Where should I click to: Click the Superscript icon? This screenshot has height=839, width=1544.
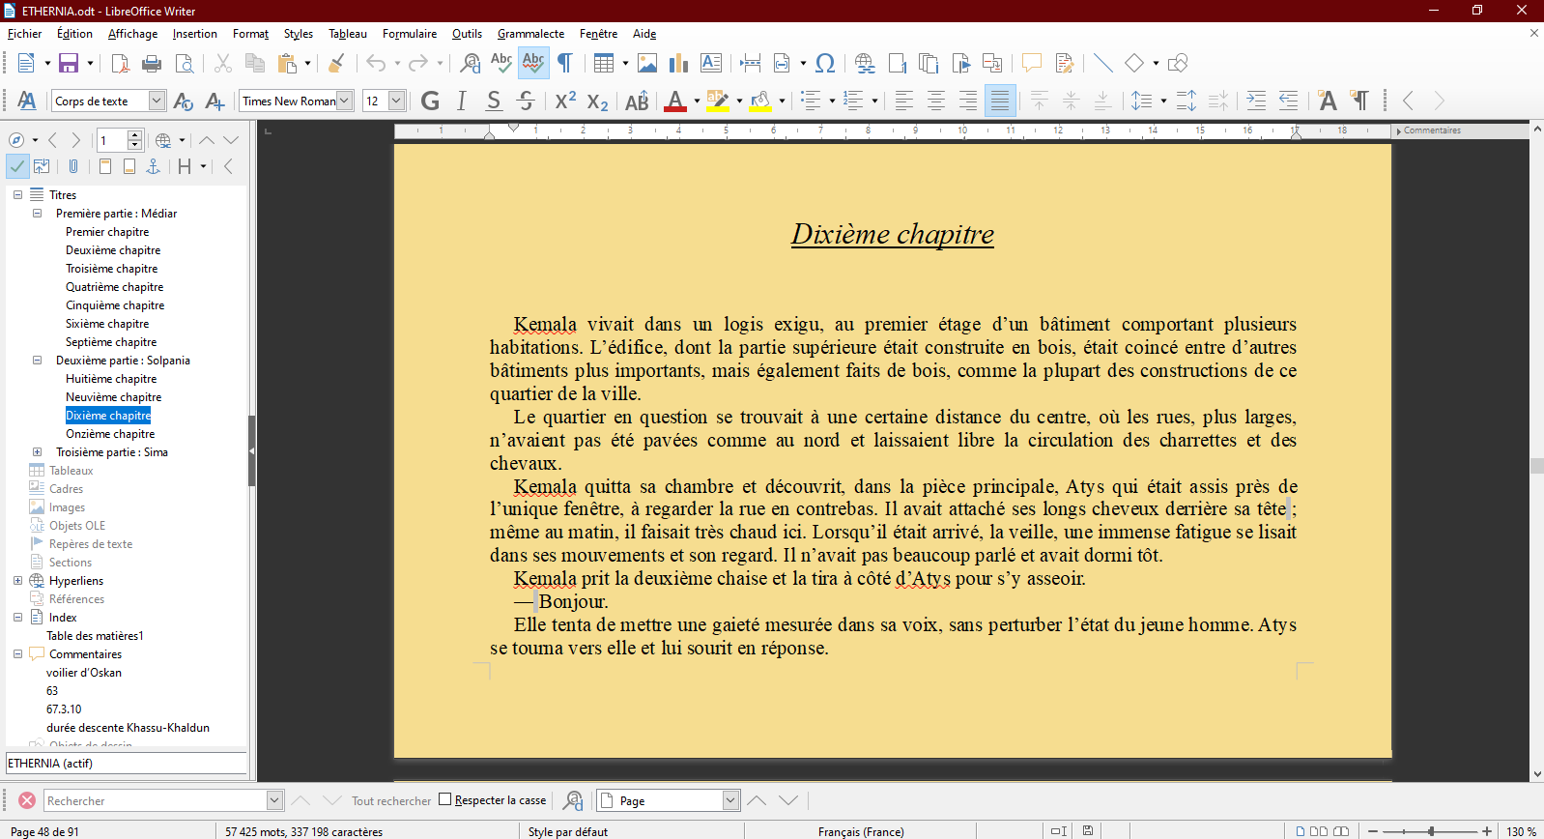coord(565,101)
